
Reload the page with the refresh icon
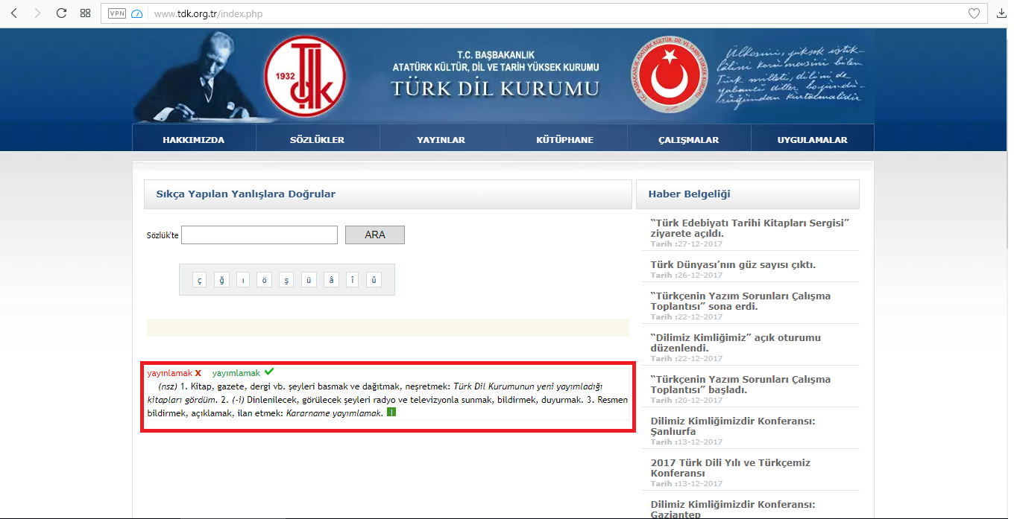pyautogui.click(x=62, y=13)
